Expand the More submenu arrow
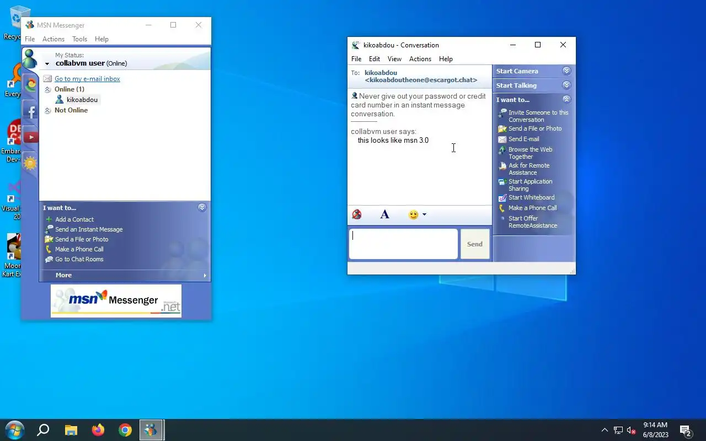 tap(205, 276)
